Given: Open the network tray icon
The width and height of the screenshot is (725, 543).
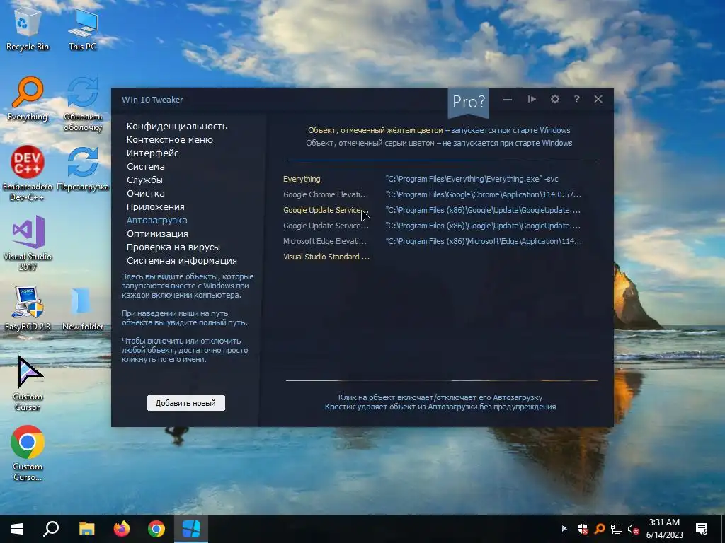Looking at the screenshot, I should [x=617, y=529].
